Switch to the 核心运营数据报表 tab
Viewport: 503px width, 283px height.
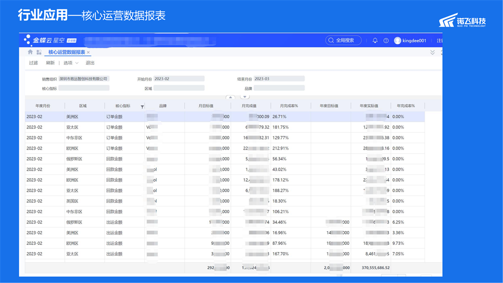click(x=67, y=52)
